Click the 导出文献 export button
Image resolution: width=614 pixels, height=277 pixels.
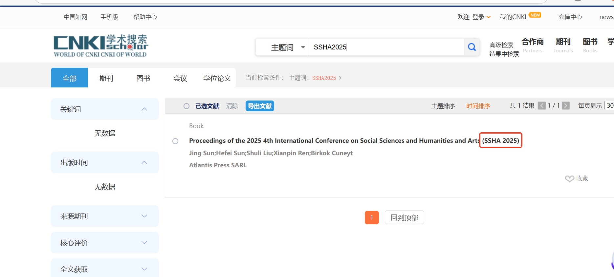pyautogui.click(x=259, y=106)
